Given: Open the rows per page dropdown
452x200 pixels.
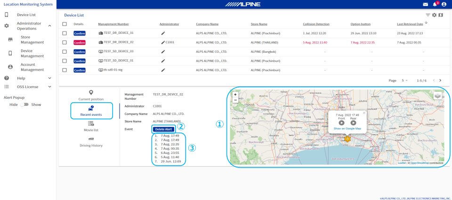Looking at the screenshot, I should click(x=405, y=80).
